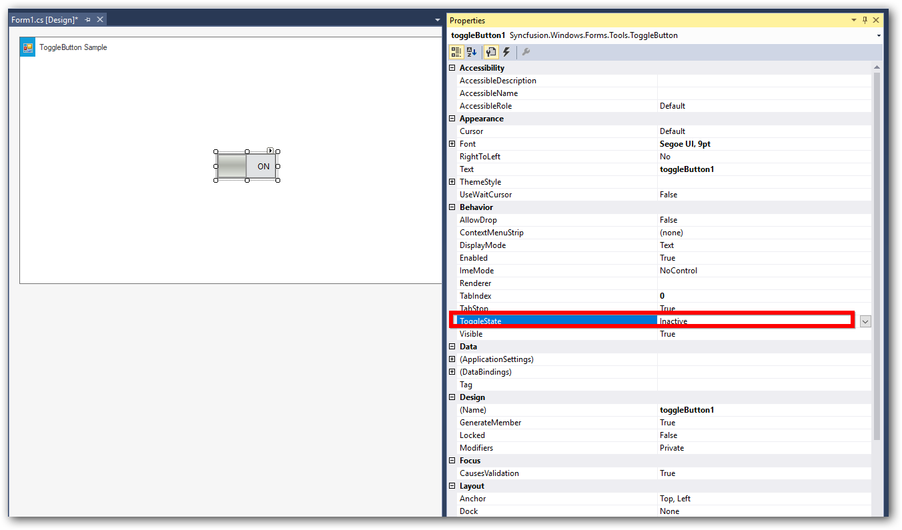The image size is (902, 530).
Task: Collapse the Behavior category
Action: pos(452,207)
